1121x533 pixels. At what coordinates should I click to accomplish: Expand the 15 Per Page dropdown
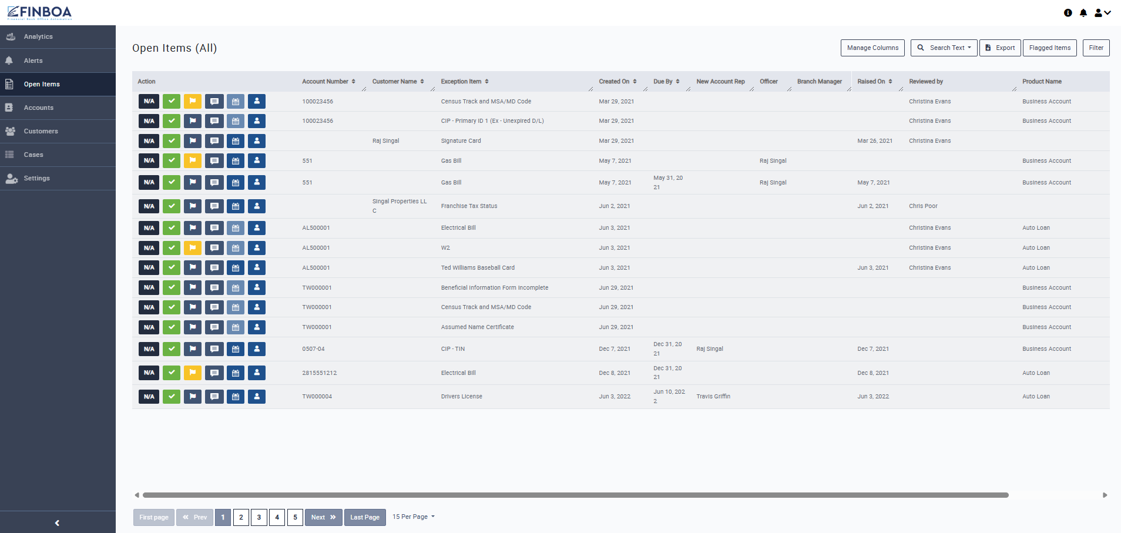414,517
